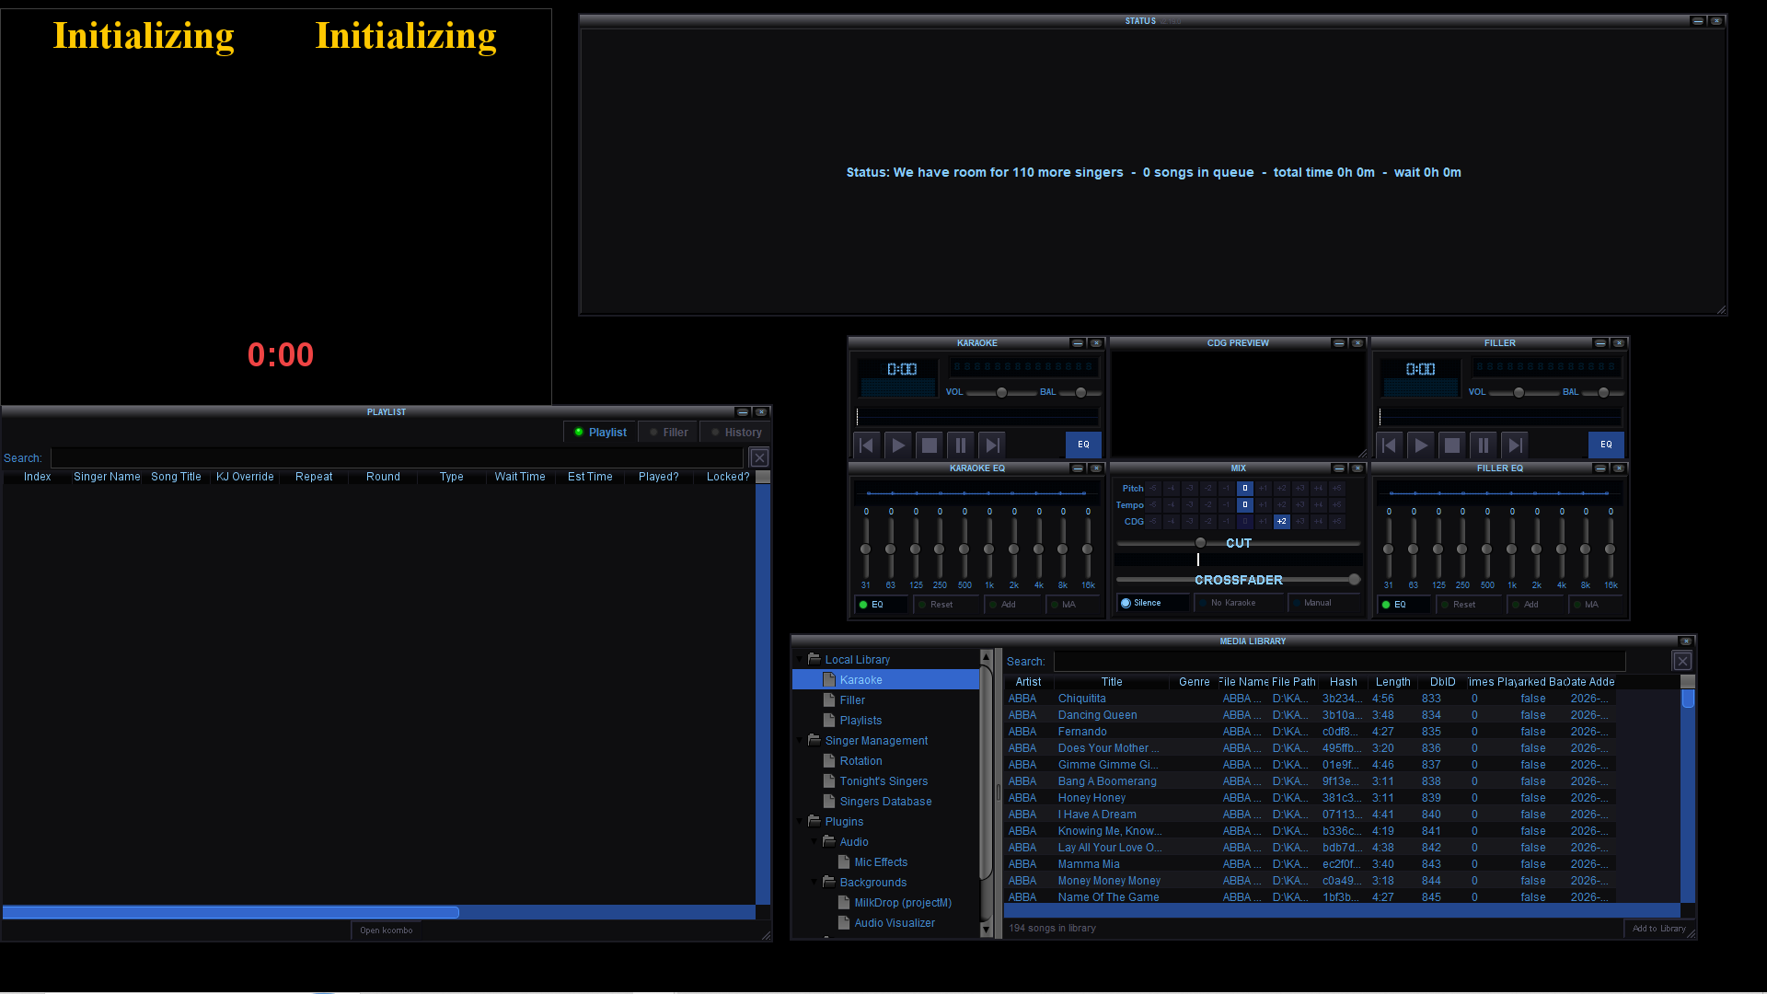The image size is (1767, 994).
Task: Stop playback on the Filler deck
Action: tap(1452, 445)
